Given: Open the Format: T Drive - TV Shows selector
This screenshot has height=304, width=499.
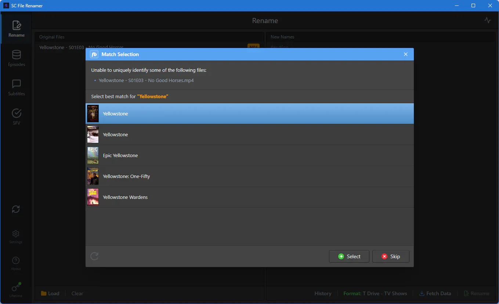Looking at the screenshot, I should pos(375,293).
